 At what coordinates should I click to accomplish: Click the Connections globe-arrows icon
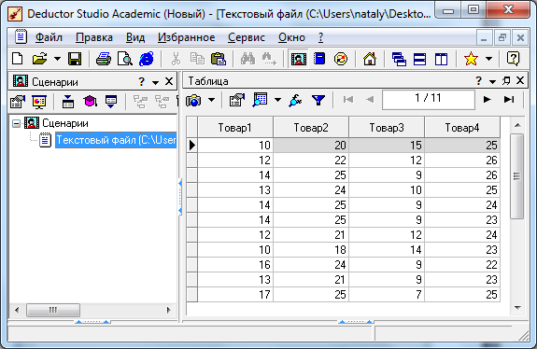pyautogui.click(x=341, y=59)
